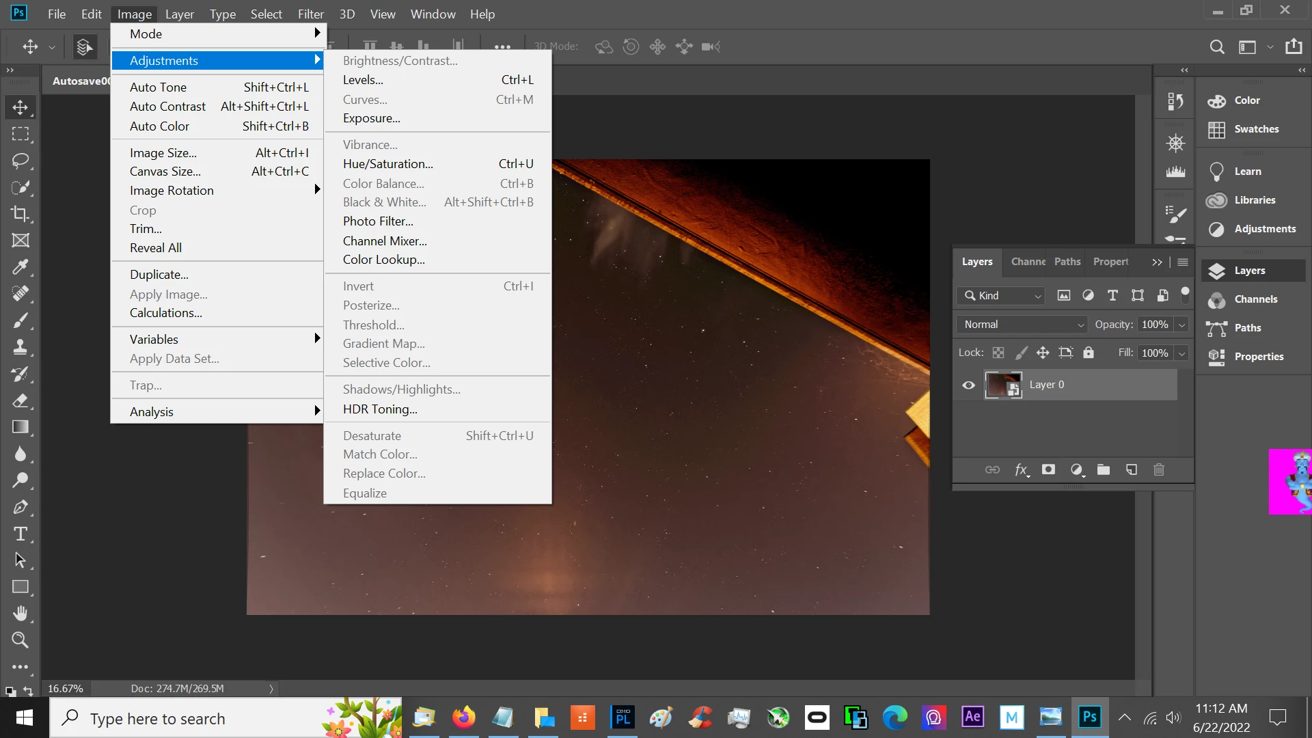Image resolution: width=1312 pixels, height=738 pixels.
Task: Hide Layer 0 using eye icon
Action: coord(968,385)
